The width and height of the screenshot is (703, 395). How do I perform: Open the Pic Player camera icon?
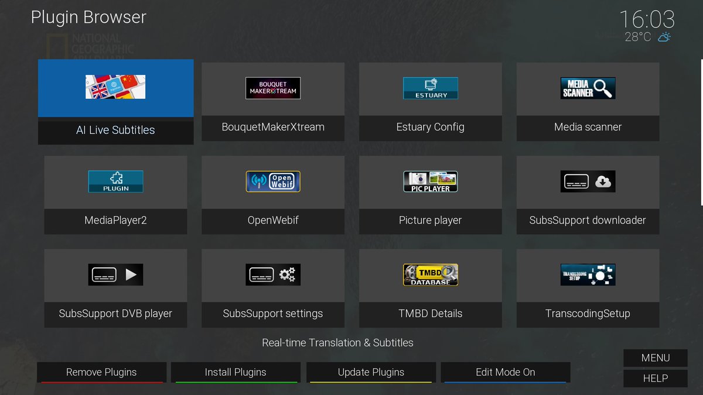click(x=431, y=181)
